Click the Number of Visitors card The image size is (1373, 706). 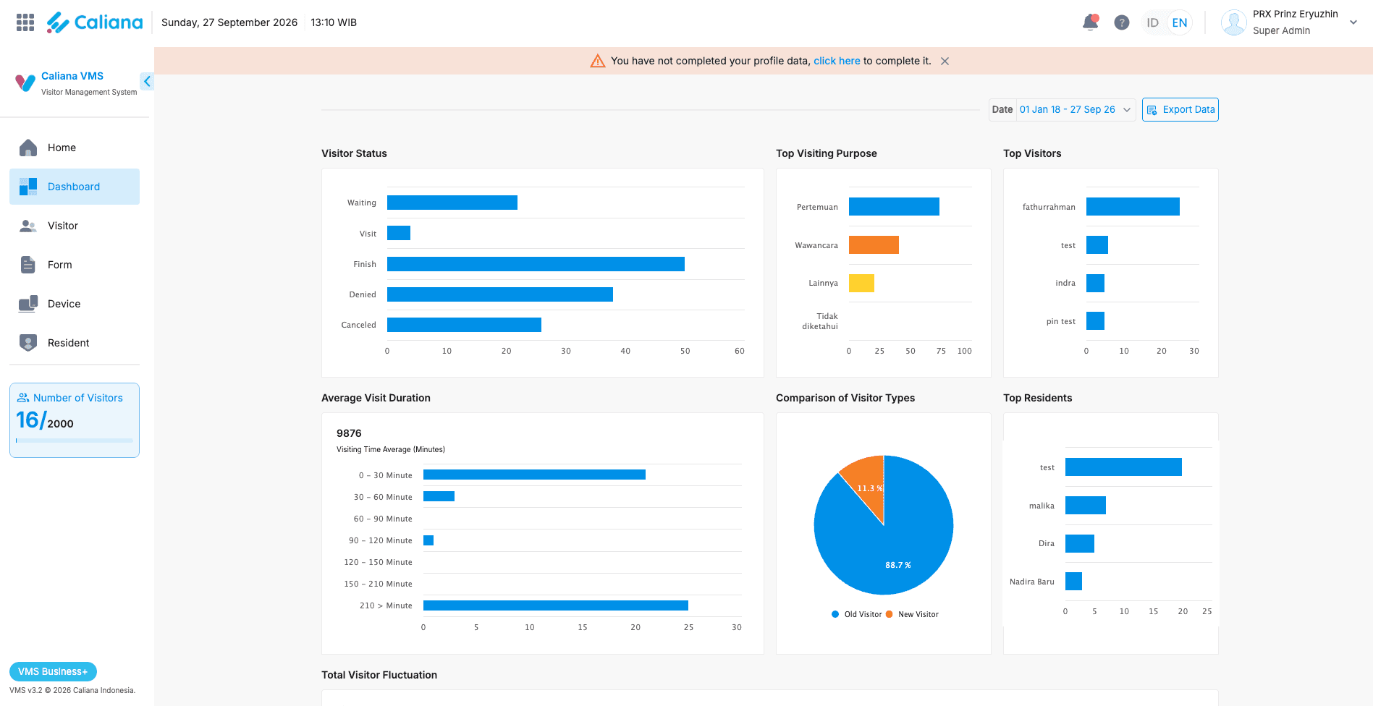pos(75,420)
